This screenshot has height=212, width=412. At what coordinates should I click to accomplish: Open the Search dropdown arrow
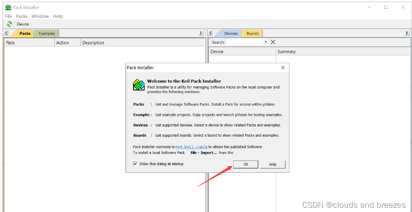(266, 42)
